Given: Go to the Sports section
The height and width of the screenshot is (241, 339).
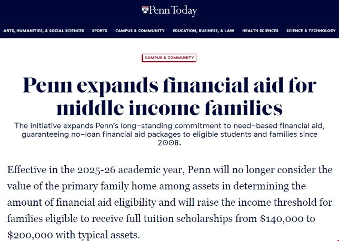Looking at the screenshot, I should point(99,31).
